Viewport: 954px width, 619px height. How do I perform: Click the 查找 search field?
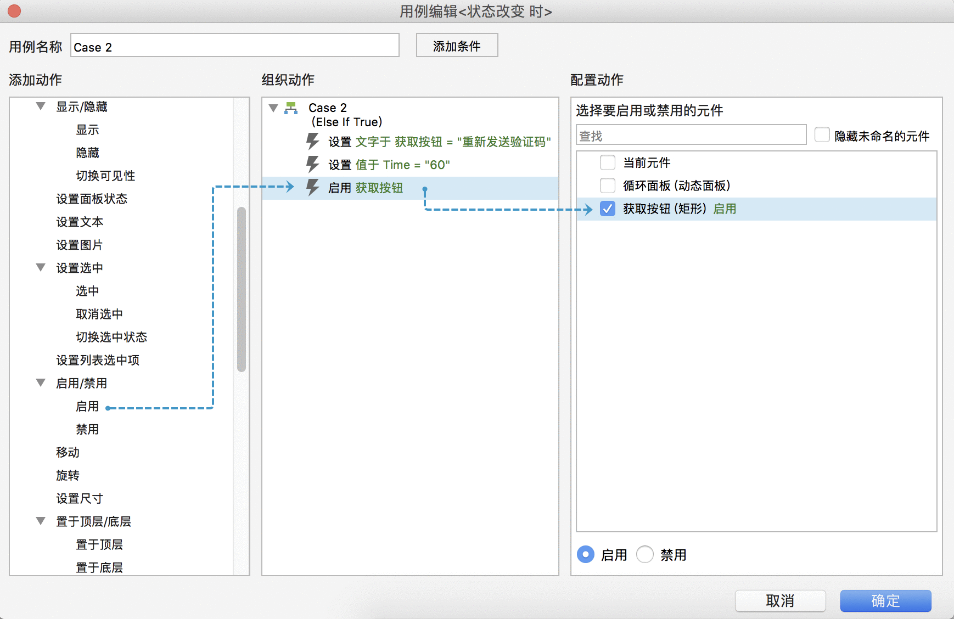coord(691,135)
